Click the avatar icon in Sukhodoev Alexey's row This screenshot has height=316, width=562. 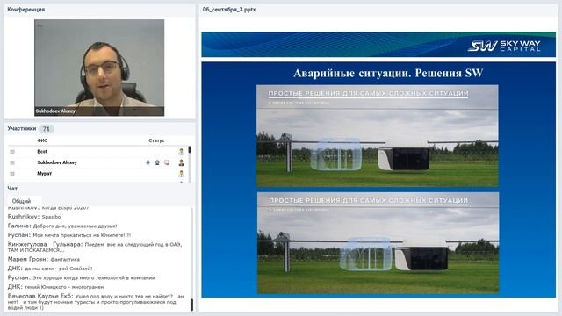[x=182, y=162]
